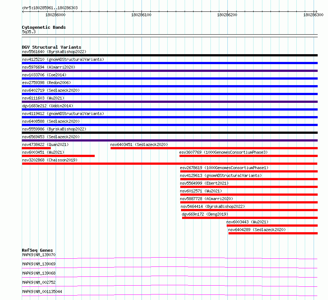Click the blue bar under nsv4125210
328x300 pixels.
click(170, 63)
